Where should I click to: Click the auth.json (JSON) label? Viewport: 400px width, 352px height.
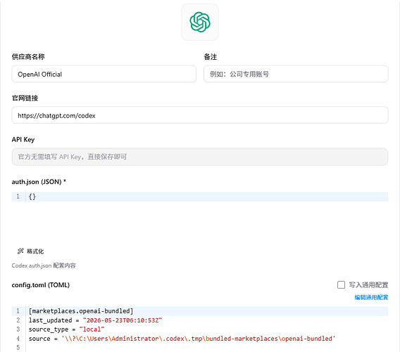click(x=39, y=182)
